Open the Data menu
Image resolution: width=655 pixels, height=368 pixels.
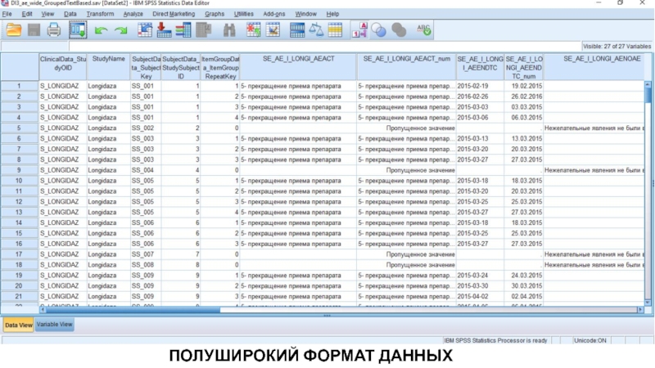point(70,14)
